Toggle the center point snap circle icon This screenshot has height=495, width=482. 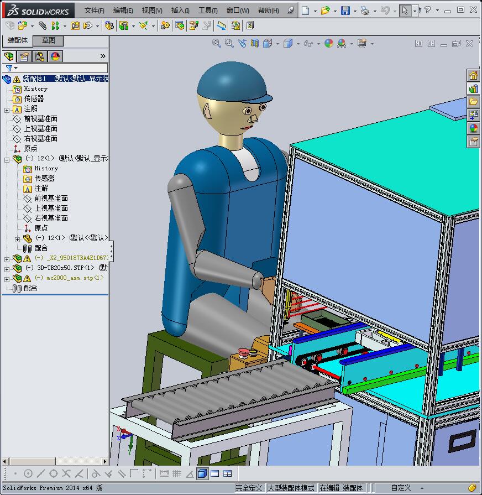28,473
